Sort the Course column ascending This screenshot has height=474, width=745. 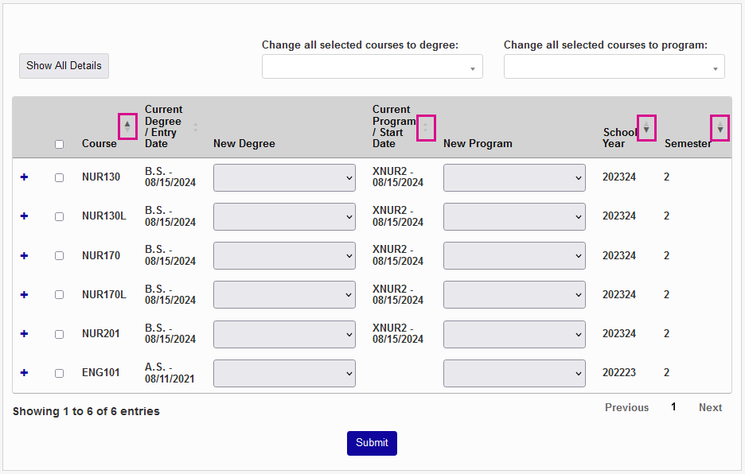pos(127,126)
